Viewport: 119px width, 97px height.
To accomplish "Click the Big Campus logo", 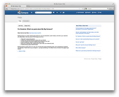I will pyautogui.click(x=23, y=13).
